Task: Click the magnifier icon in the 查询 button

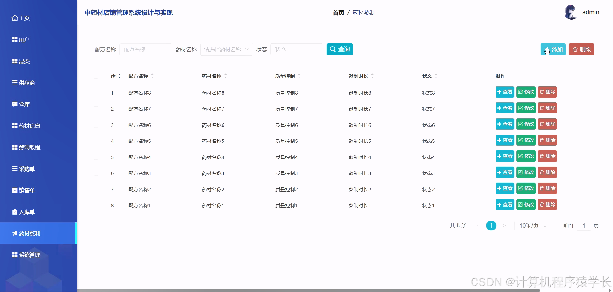Action: pos(332,49)
